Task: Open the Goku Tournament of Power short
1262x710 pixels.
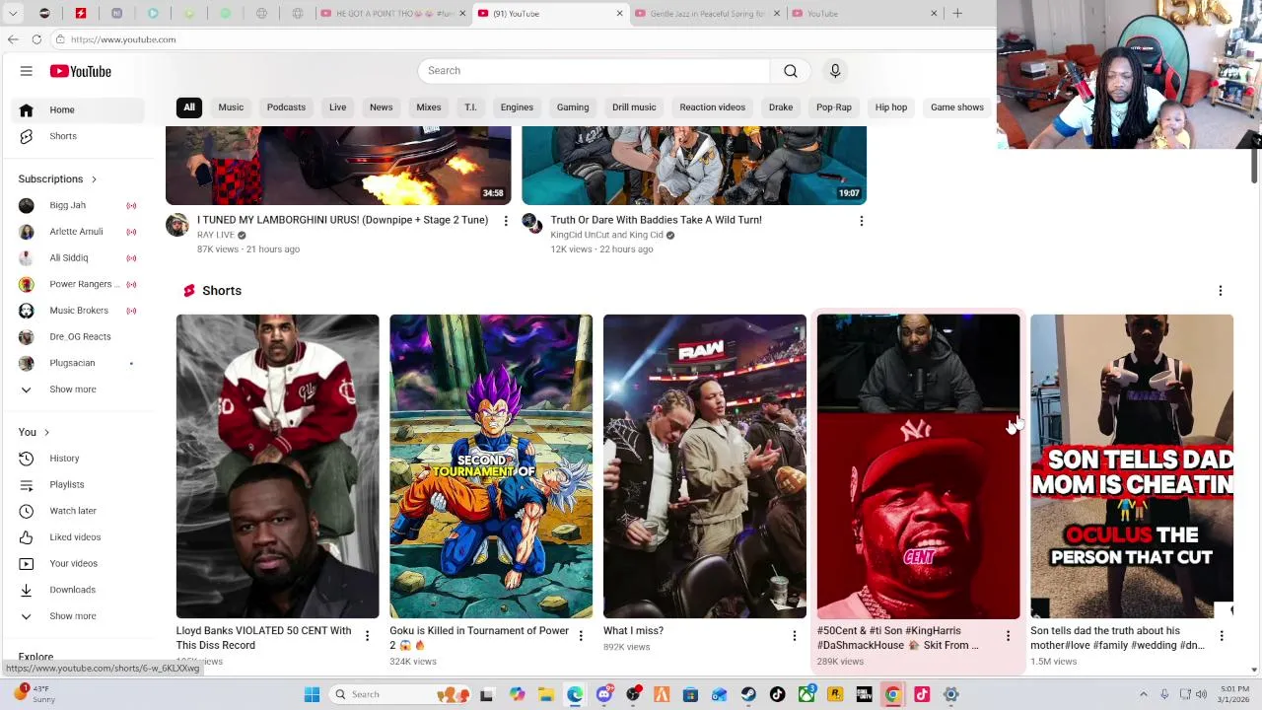Action: (491, 466)
